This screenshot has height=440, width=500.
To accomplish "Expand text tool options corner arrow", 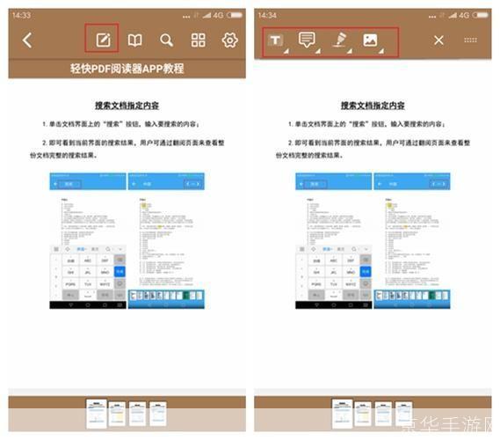I will pyautogui.click(x=286, y=51).
